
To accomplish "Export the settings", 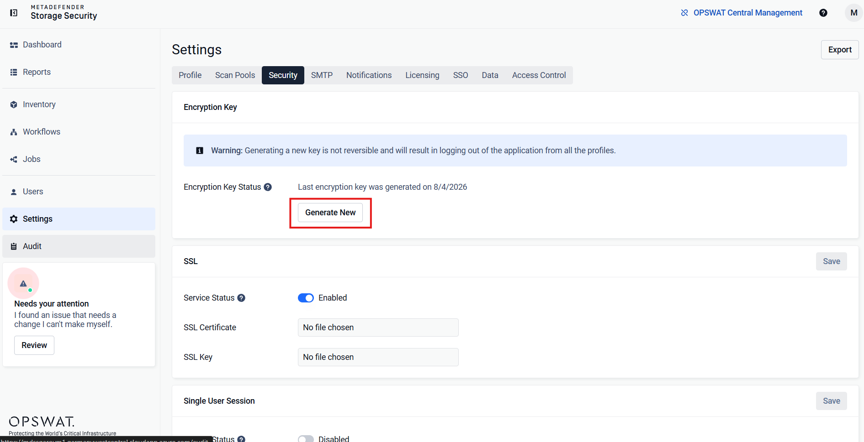I will [840, 50].
